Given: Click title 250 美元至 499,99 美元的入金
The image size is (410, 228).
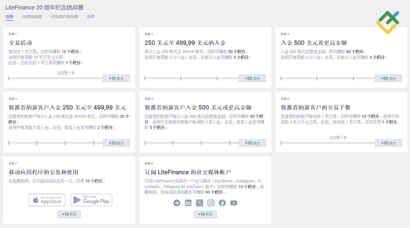Looking at the screenshot, I should click(185, 43).
